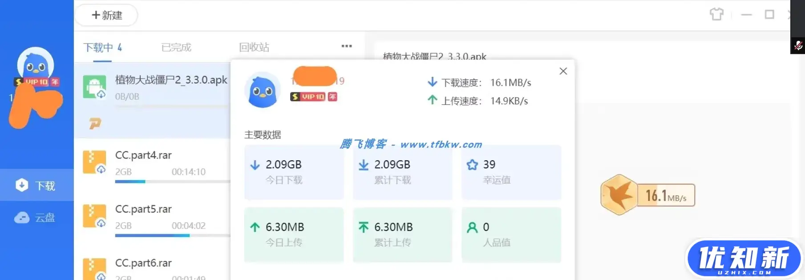
Task: Click the 下载速度 16.1MB/s value
Action: [511, 83]
